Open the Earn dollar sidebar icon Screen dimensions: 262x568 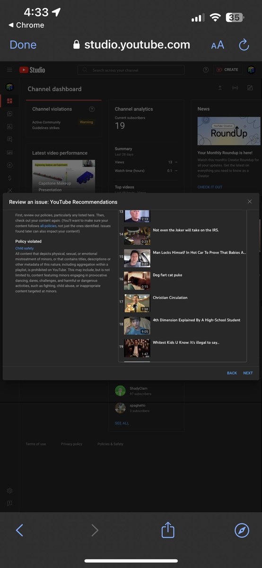pos(9,178)
